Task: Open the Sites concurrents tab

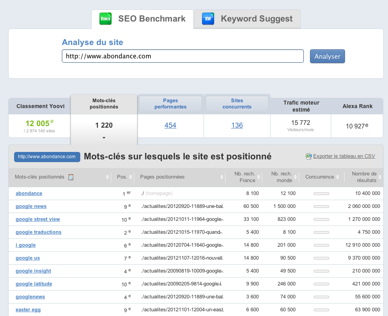Action: pos(237,104)
